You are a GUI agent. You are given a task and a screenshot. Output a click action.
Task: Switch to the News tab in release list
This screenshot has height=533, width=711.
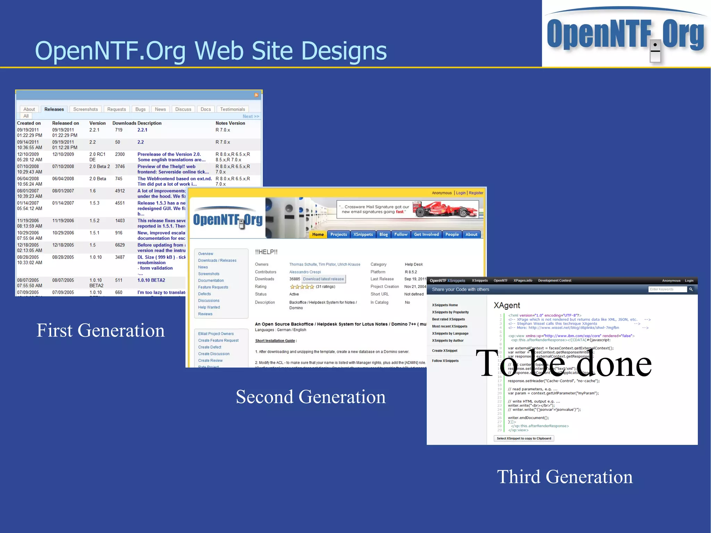point(160,109)
